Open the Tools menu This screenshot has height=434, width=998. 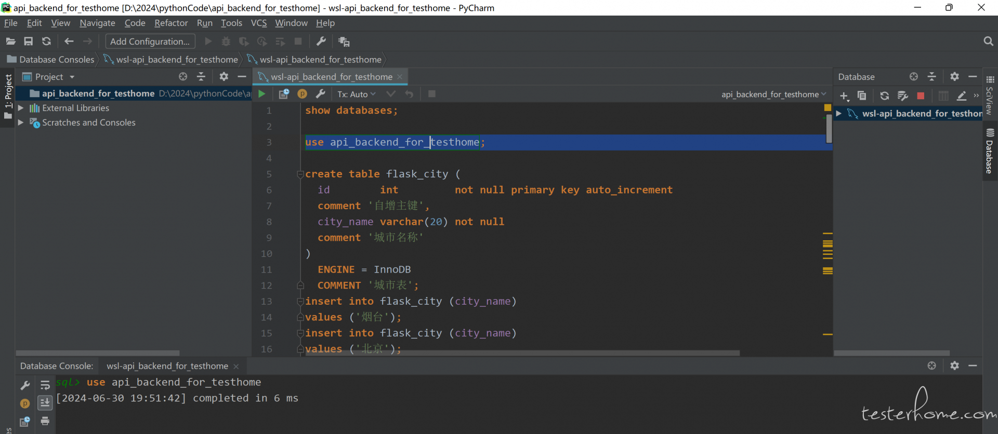coord(231,23)
